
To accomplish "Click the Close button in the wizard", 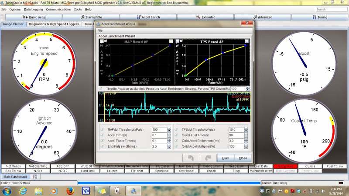I will pos(243,158).
